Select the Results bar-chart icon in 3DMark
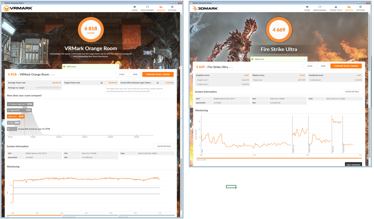This screenshot has width=374, height=219. [x=349, y=7]
